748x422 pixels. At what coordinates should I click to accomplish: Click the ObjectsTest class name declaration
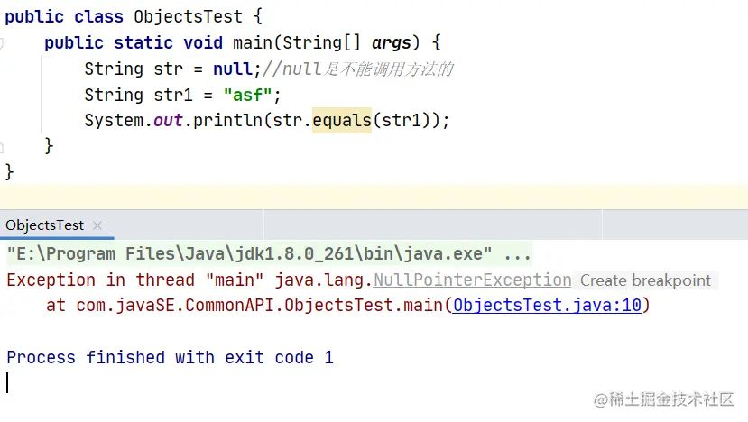[x=189, y=16]
